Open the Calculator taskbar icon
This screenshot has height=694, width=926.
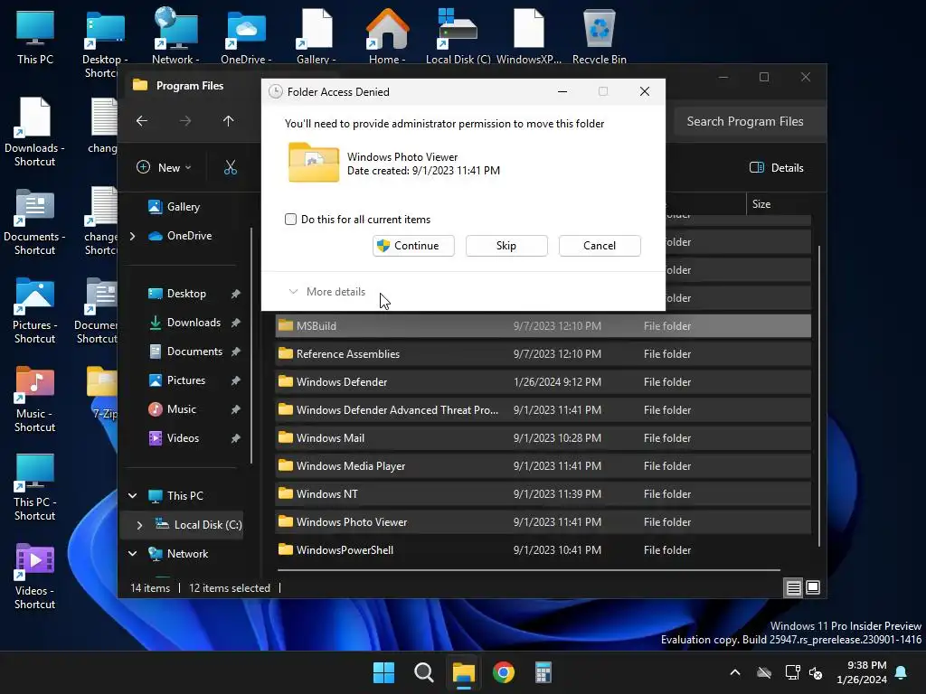point(543,672)
